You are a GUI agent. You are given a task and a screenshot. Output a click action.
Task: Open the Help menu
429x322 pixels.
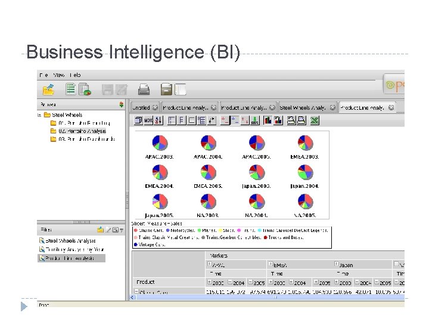[x=75, y=75]
